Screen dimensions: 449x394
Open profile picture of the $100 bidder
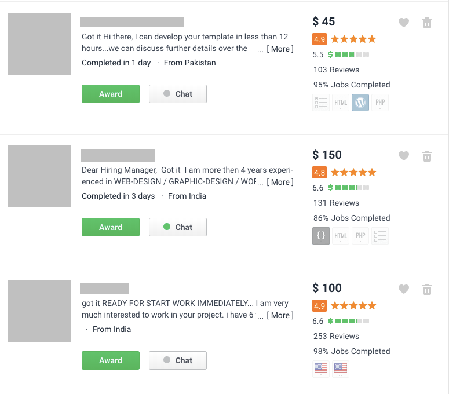pos(39,311)
